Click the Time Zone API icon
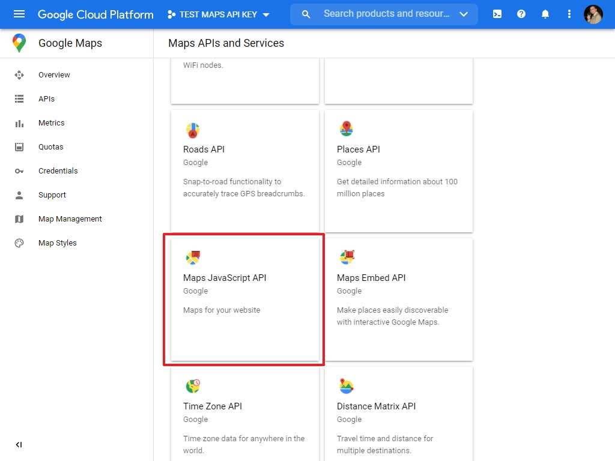Image resolution: width=615 pixels, height=461 pixels. pos(193,386)
